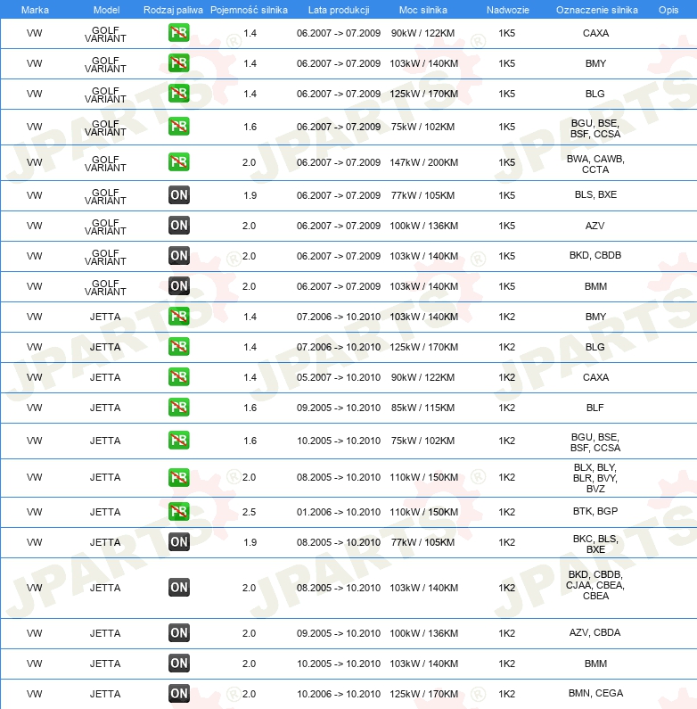Image resolution: width=697 pixels, height=709 pixels.
Task: Click the PB fuel icon in Jetta BLG row
Action: pos(178,347)
